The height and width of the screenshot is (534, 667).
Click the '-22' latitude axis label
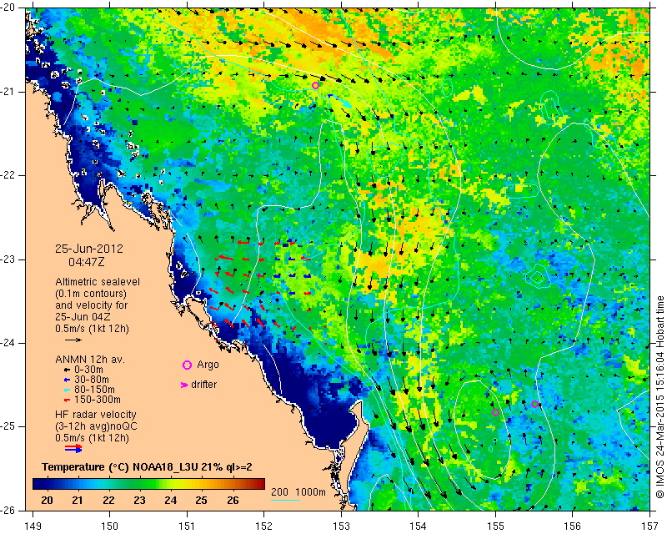point(8,175)
